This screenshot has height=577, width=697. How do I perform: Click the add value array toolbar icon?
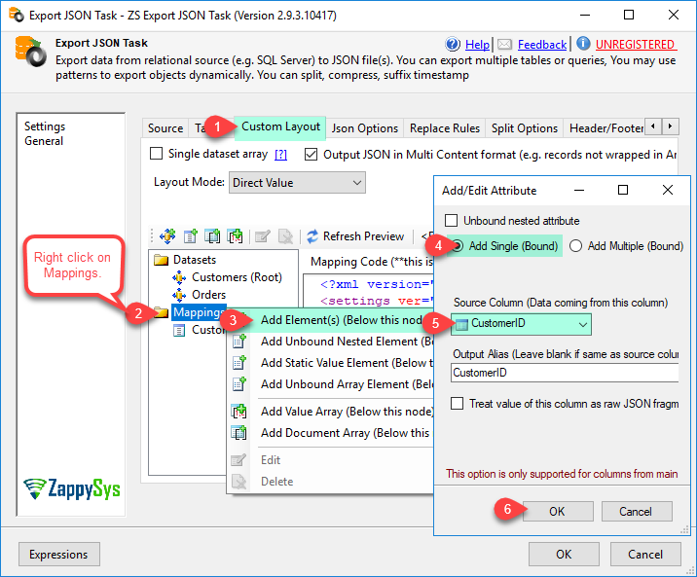[x=235, y=236]
